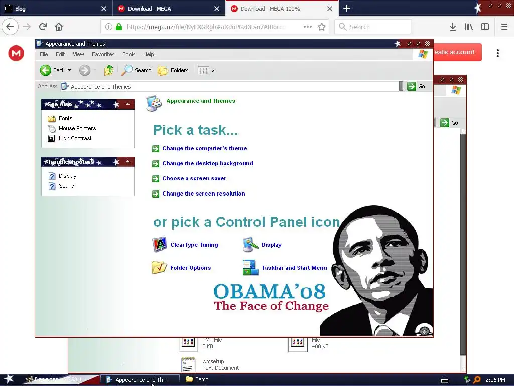
Task: Open Firefox hamburger menu
Action: click(x=504, y=27)
